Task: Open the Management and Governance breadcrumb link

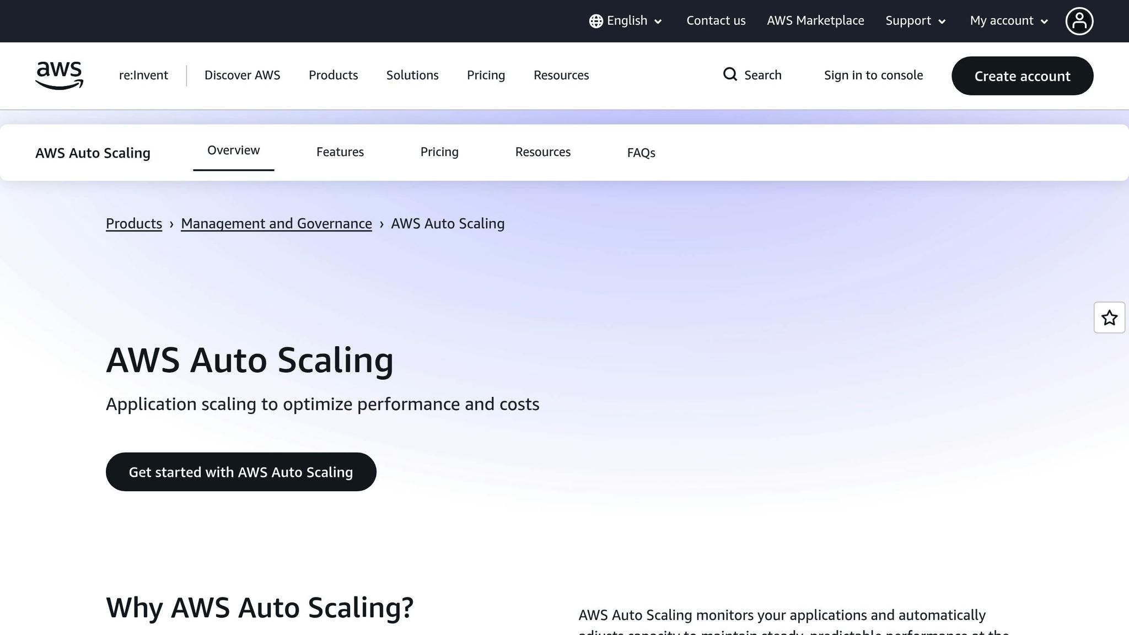Action: (x=276, y=223)
